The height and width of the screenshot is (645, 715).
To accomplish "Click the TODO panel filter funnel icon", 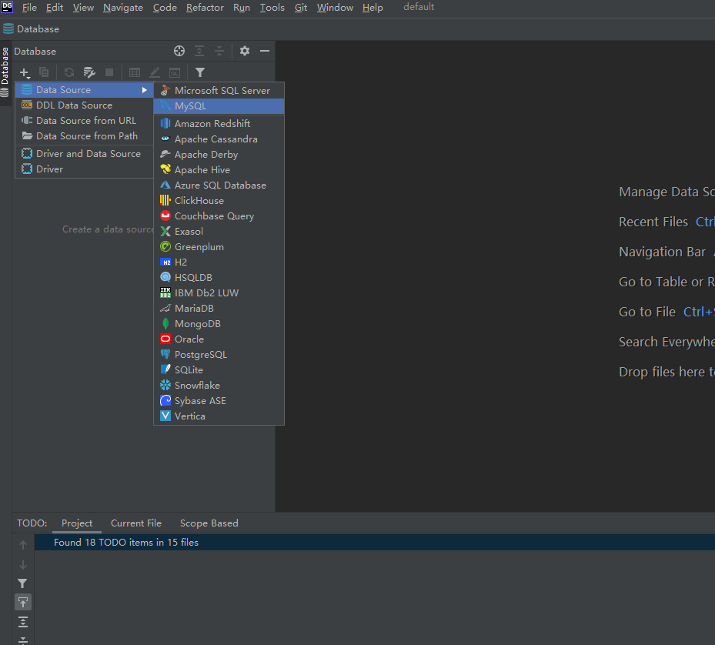I will point(22,583).
